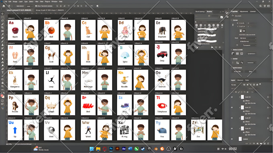273x153 pixels.
Task: Open the canvas Fill dropdown
Action: [248, 45]
